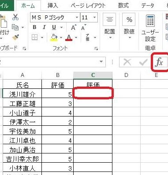Expand underline style dropdown arrow
The height and width of the screenshot is (175, 168).
coord(62,27)
